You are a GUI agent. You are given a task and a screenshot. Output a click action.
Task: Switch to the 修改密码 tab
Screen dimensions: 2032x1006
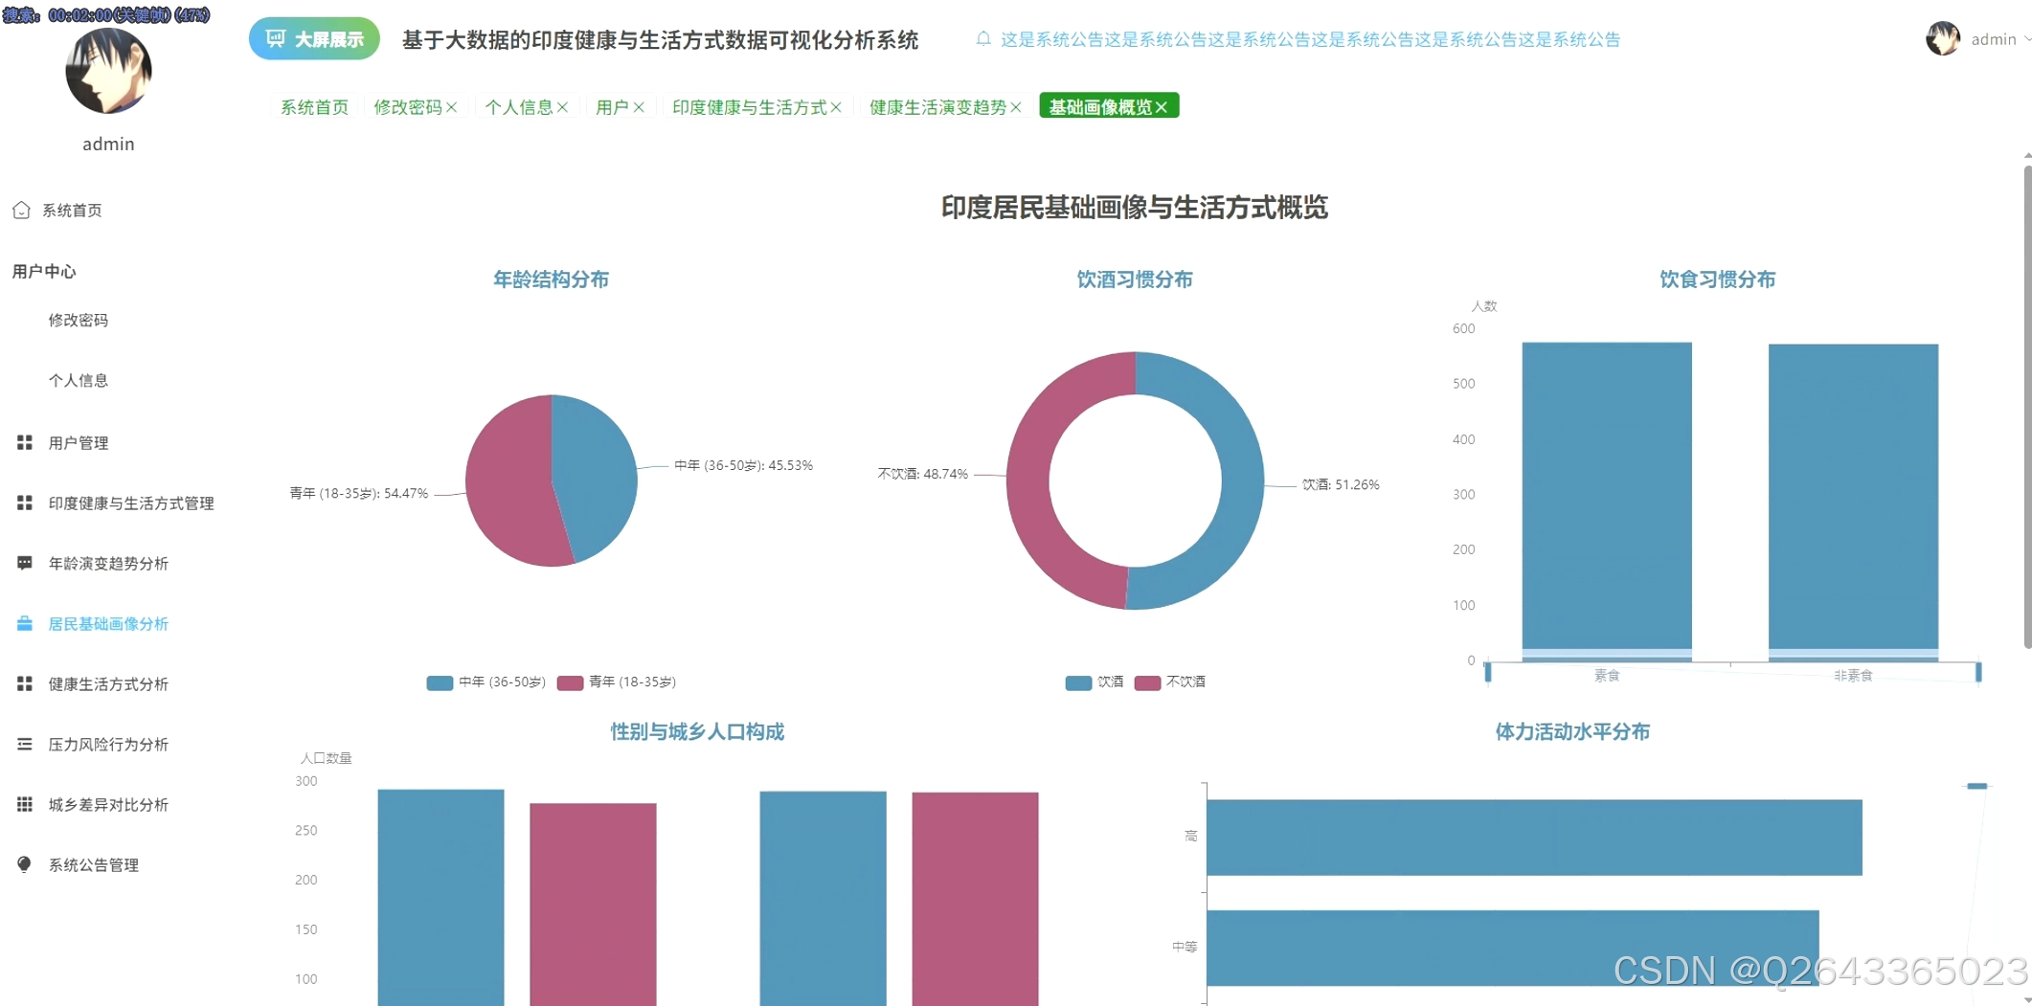point(408,107)
